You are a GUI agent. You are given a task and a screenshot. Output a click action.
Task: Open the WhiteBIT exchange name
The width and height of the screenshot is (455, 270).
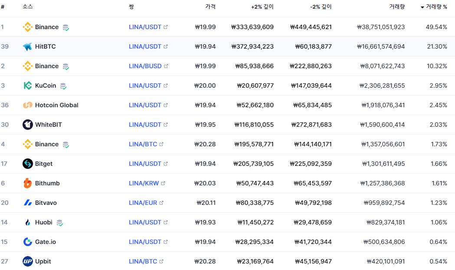pos(49,125)
